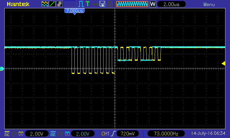
Task: Click the 14-July-16 06:34 date display
Action: tap(208, 133)
